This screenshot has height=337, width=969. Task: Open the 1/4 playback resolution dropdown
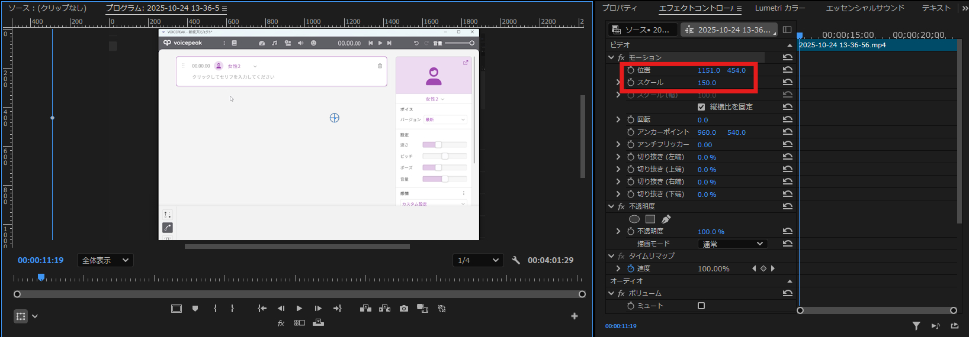(x=478, y=260)
